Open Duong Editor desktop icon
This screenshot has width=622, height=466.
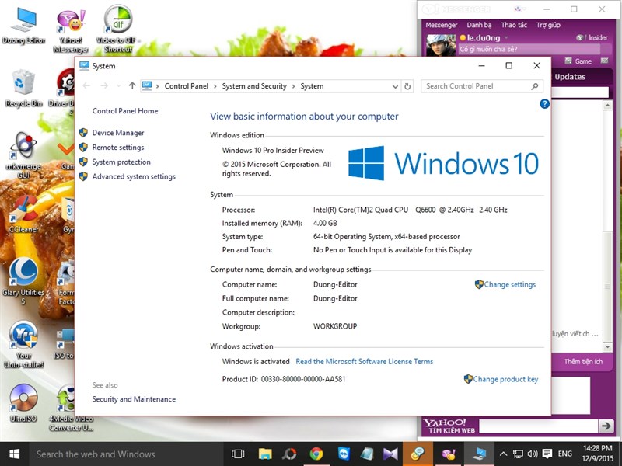[23, 26]
